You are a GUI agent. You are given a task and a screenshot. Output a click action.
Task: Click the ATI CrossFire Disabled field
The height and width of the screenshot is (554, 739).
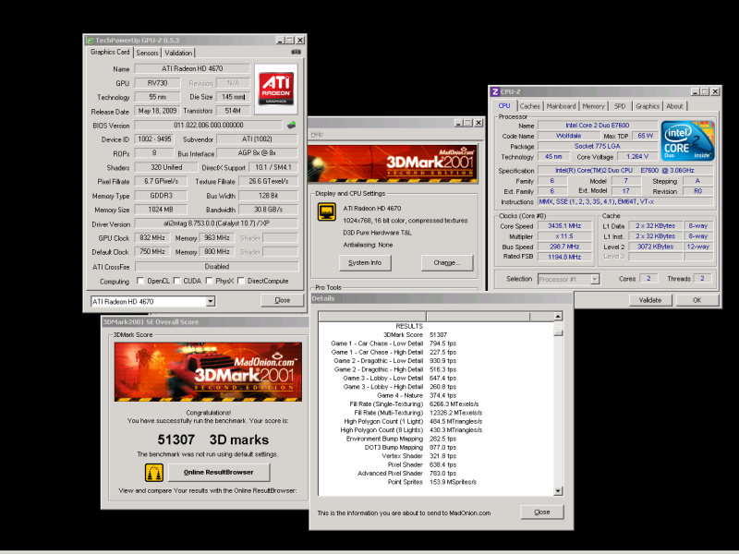(216, 267)
